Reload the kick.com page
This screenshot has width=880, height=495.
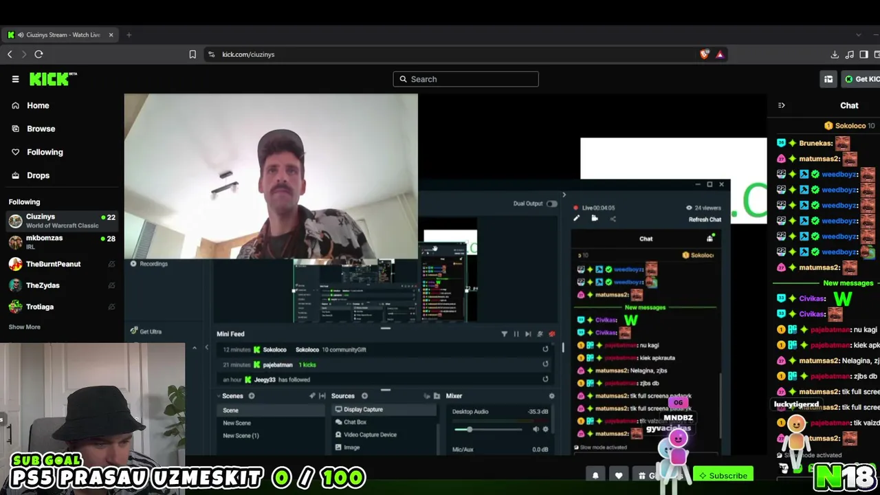coord(38,54)
